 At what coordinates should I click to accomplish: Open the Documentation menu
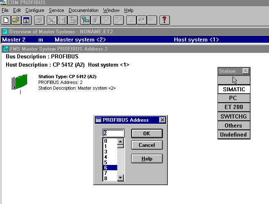[83, 10]
